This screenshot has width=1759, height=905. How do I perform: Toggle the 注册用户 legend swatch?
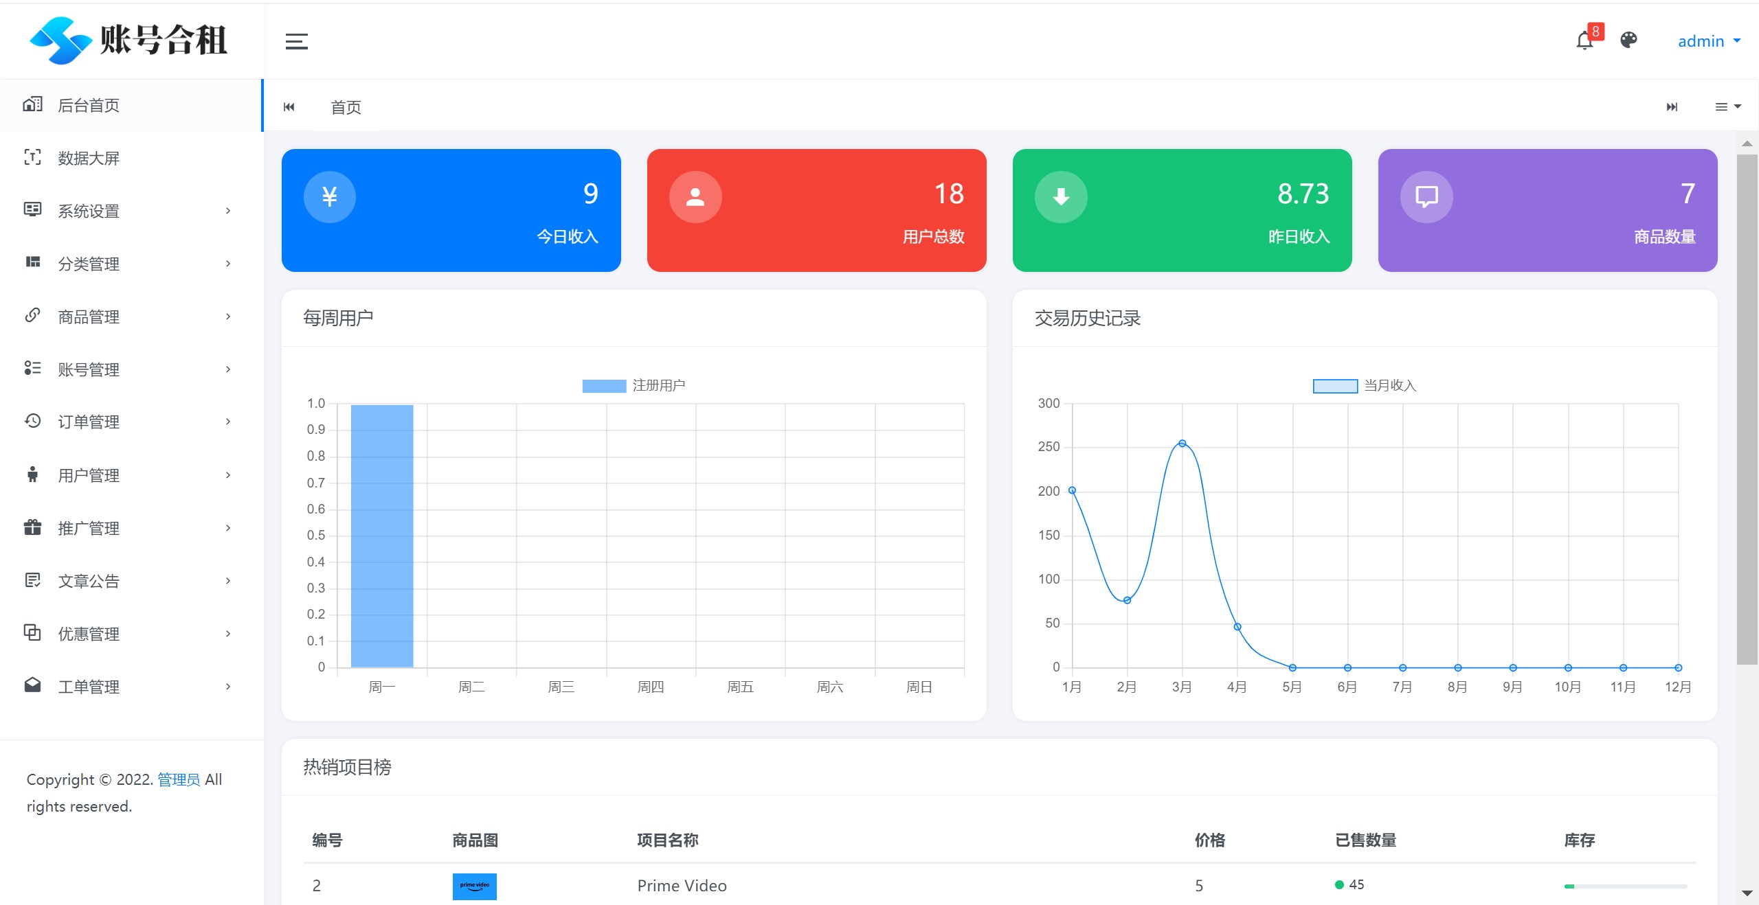[x=604, y=386]
